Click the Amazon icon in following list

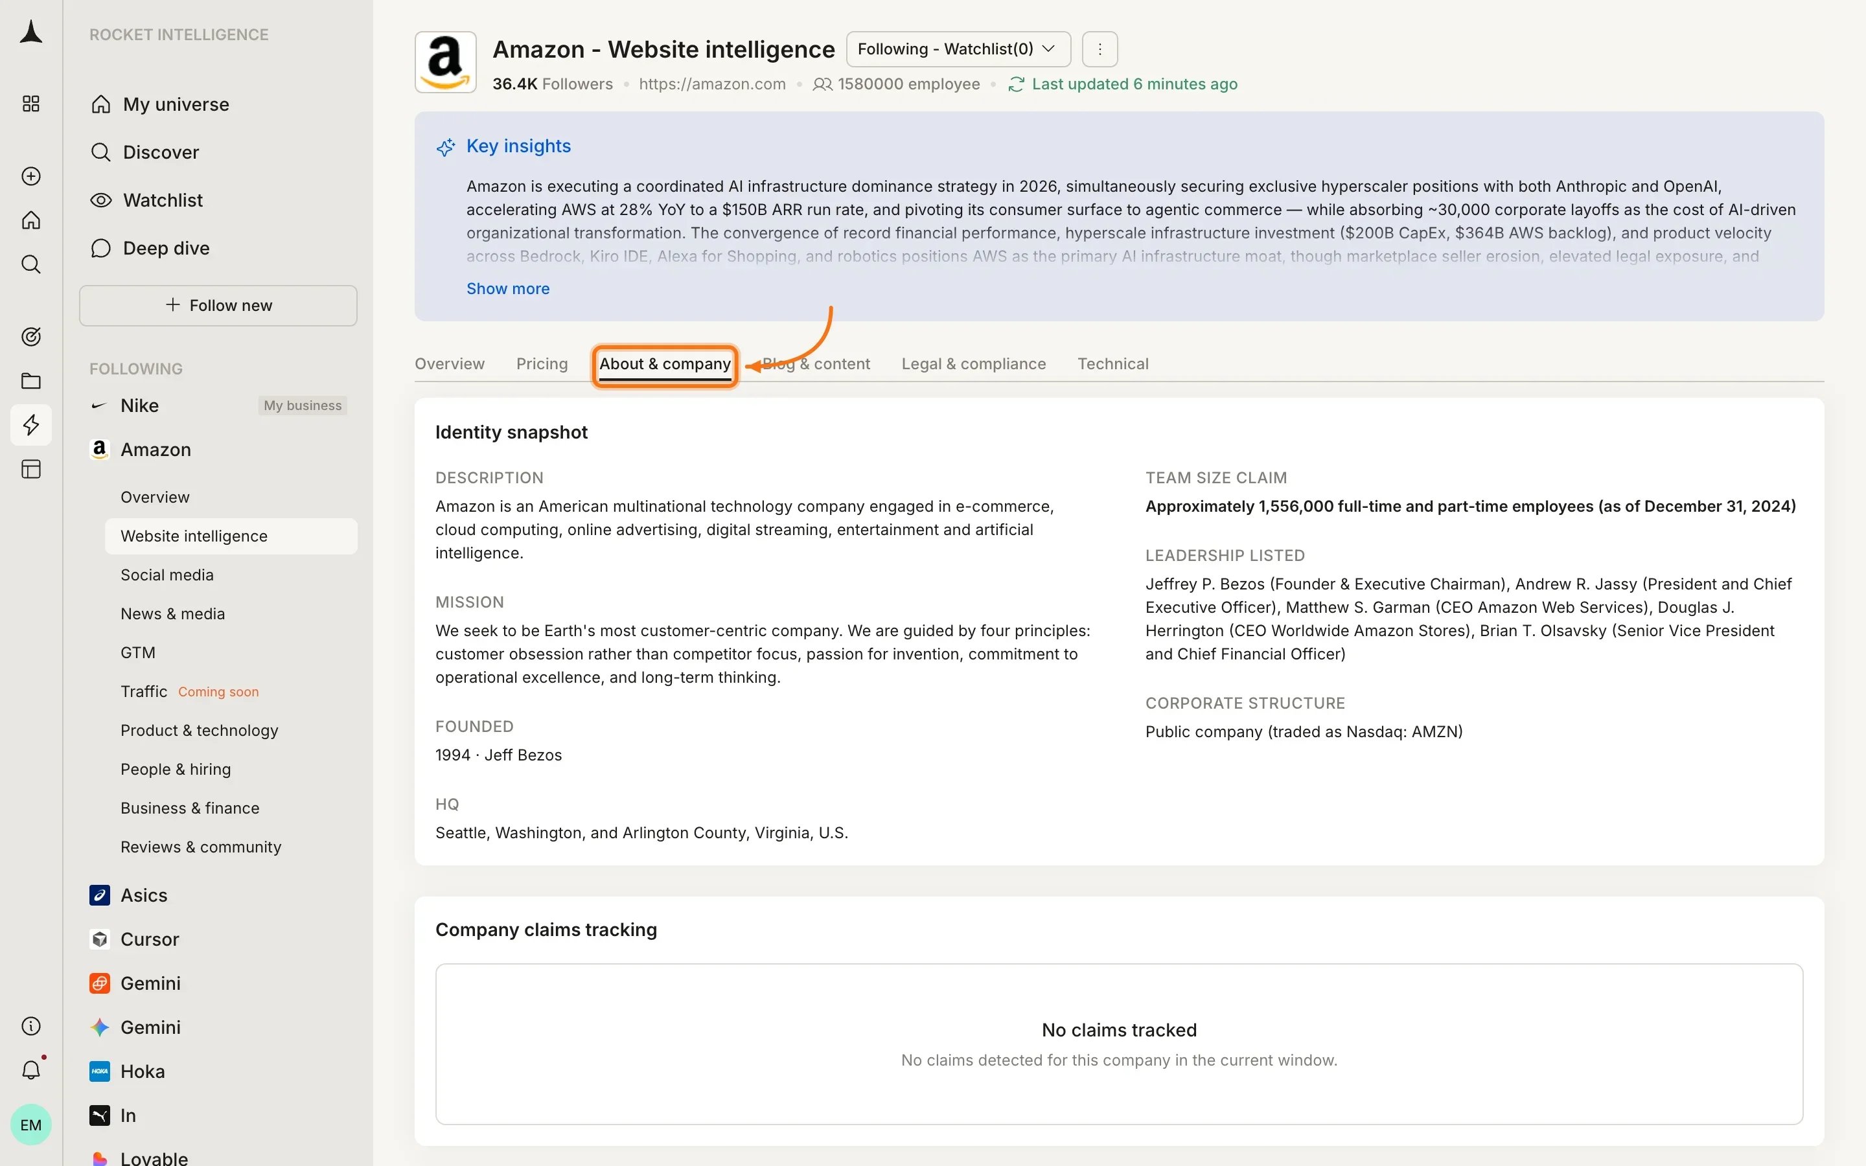(x=100, y=450)
